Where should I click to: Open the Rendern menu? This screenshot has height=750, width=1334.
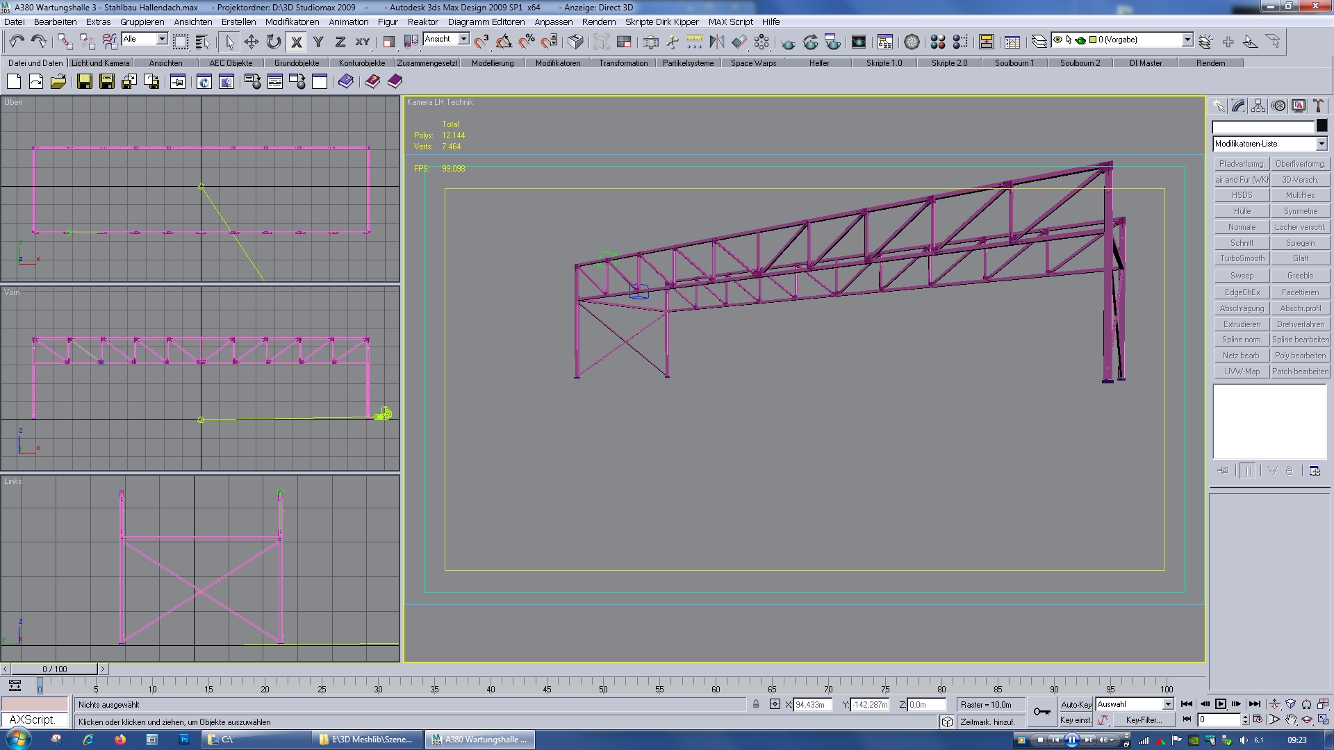click(x=598, y=22)
